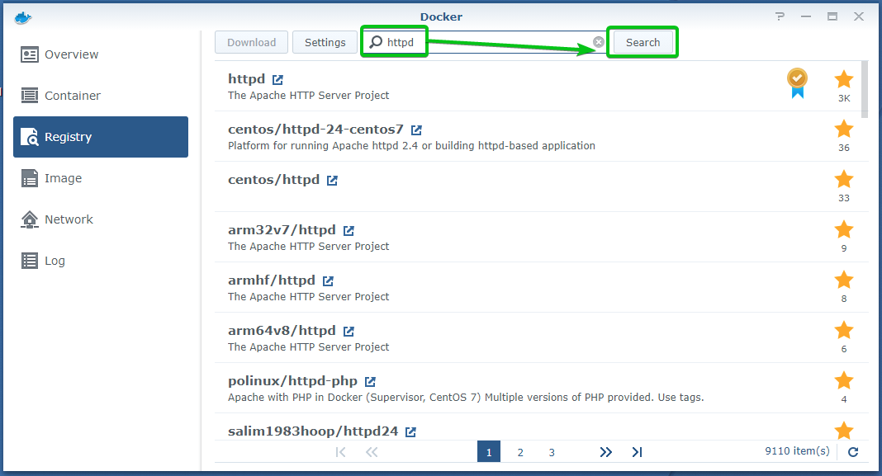Screen dimensions: 882x476
Task: Go to results page 2
Action: (520, 452)
